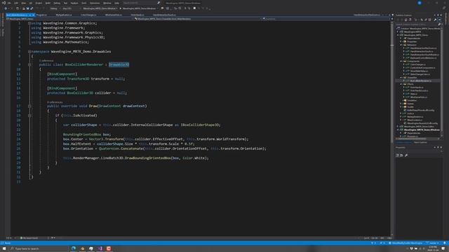Click the Drawable3D base class name
Image resolution: width=449 pixels, height=252 pixels.
coord(119,64)
